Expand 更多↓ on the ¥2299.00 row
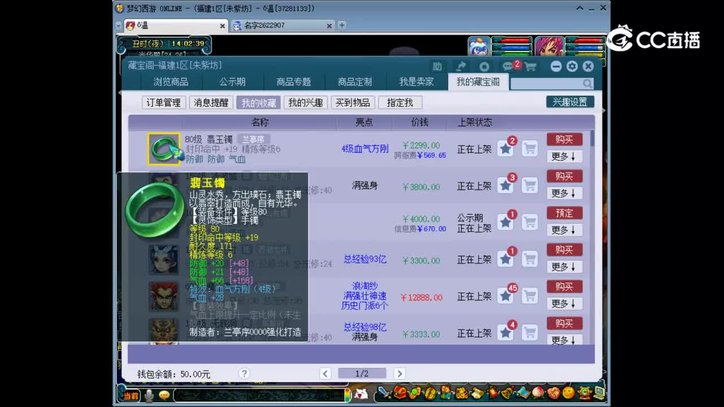724x407 pixels. (x=564, y=157)
